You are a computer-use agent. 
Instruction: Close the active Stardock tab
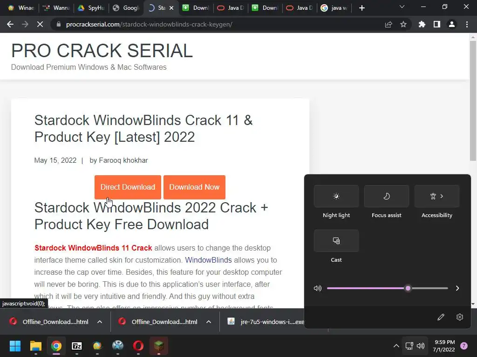(x=171, y=8)
